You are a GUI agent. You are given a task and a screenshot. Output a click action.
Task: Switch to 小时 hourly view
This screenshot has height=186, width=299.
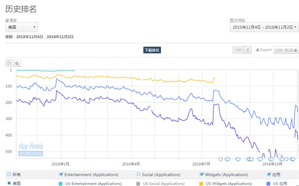click(x=238, y=50)
